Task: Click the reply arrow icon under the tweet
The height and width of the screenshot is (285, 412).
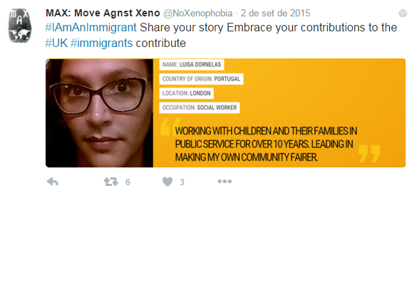Action: coord(53,182)
